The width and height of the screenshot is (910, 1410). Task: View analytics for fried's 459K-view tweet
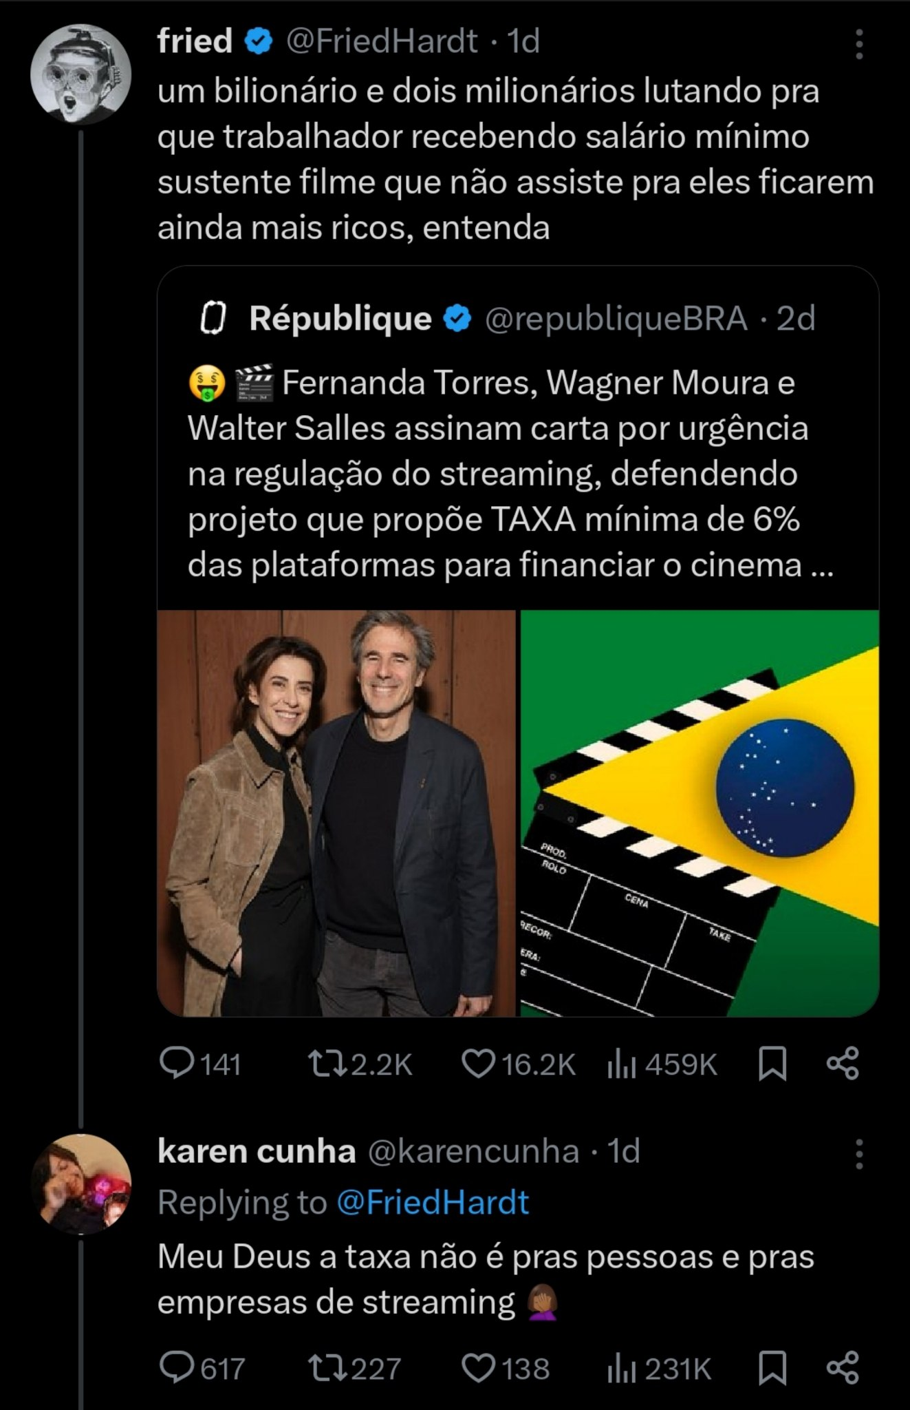click(x=621, y=1064)
